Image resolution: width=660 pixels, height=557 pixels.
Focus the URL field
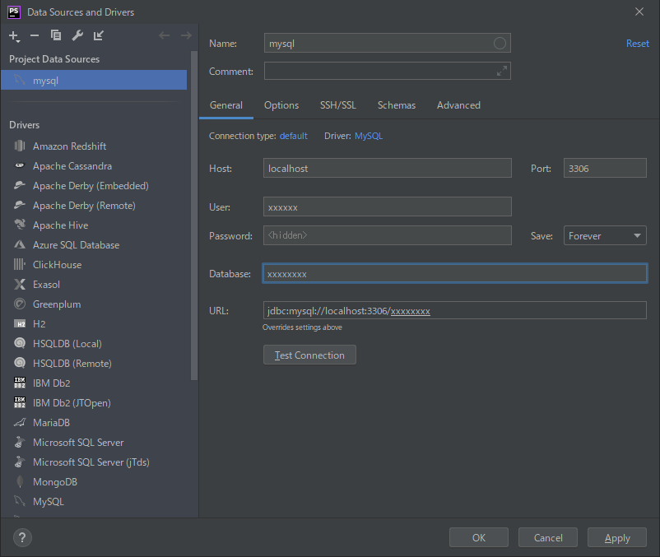454,310
